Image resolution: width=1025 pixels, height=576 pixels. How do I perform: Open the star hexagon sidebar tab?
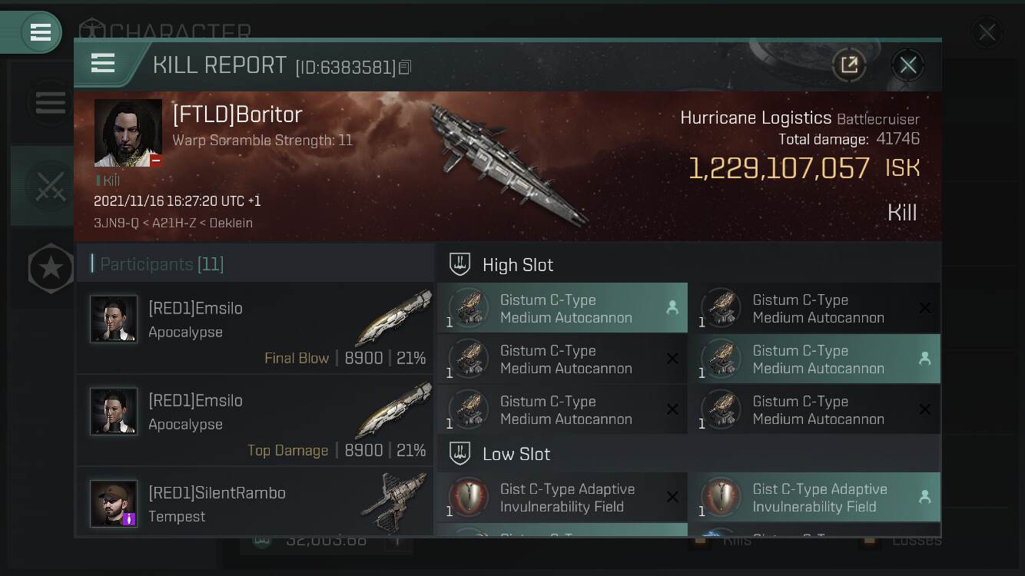[51, 269]
